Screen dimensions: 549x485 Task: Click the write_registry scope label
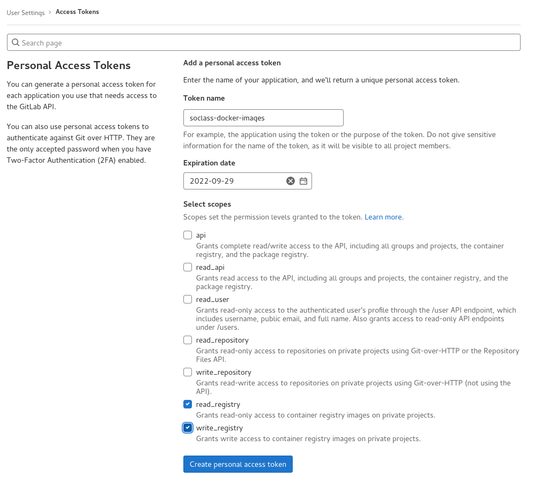(219, 428)
